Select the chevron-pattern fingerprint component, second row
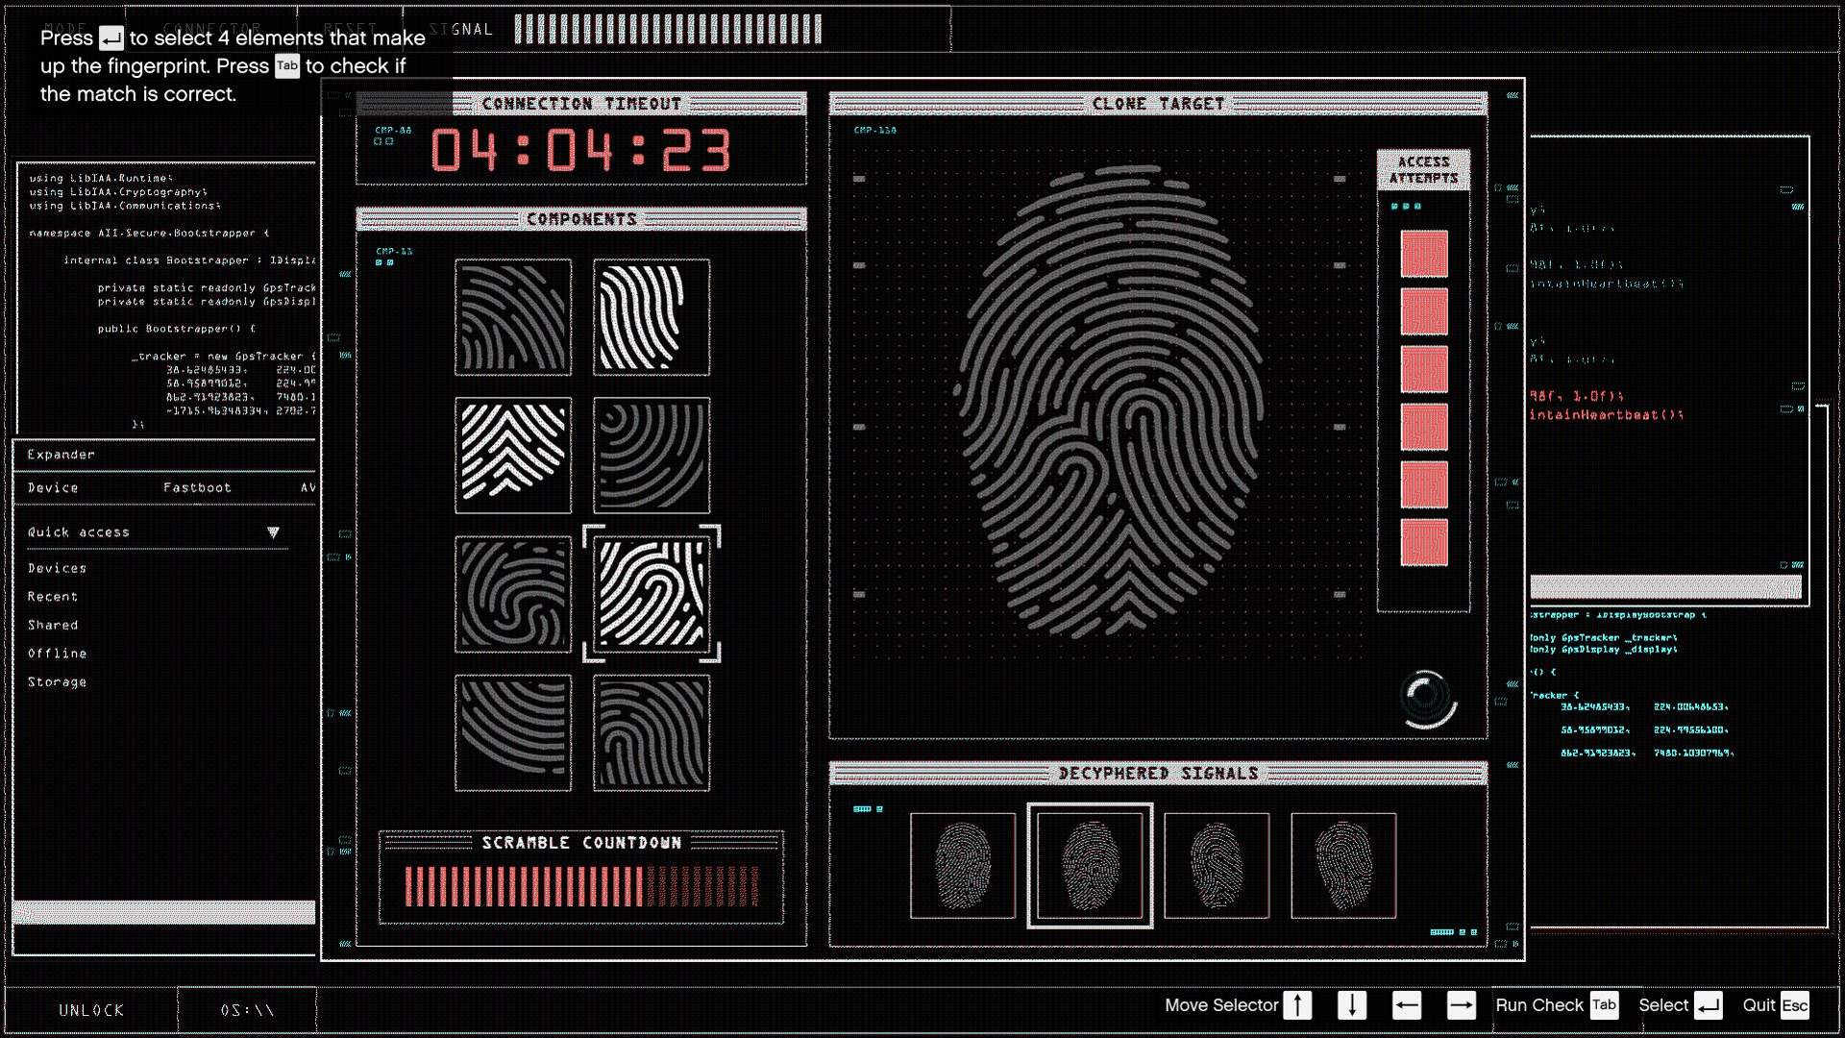 513,456
